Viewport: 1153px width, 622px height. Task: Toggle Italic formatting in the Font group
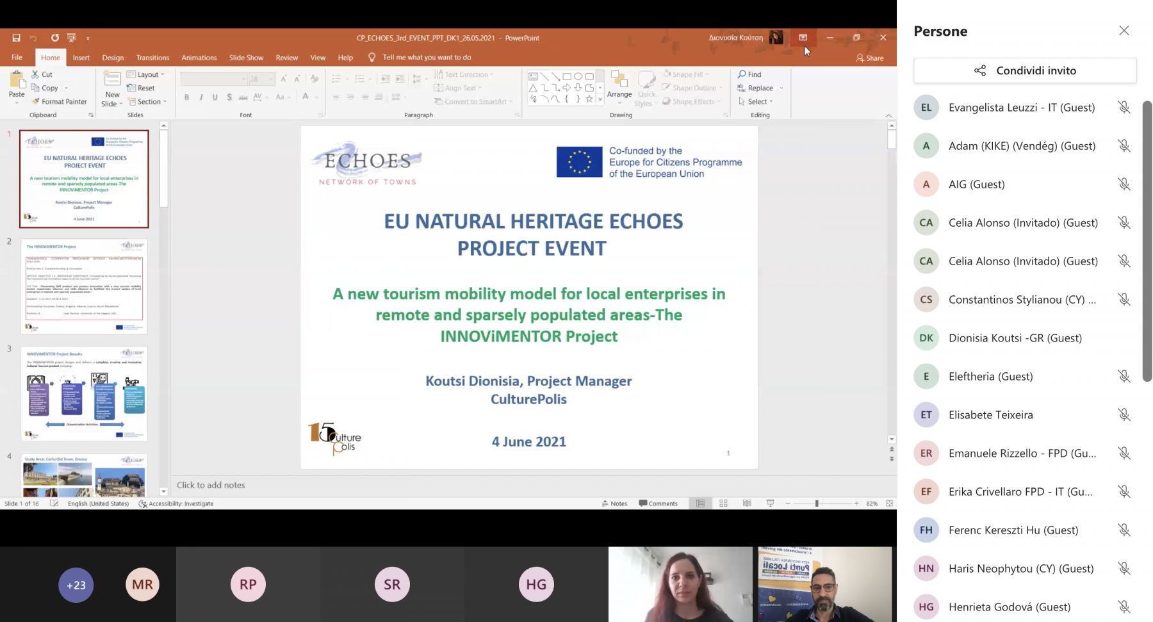(200, 97)
